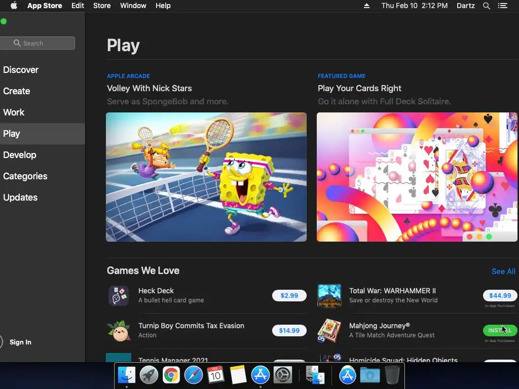This screenshot has width=519, height=389.
Task: Click the second App Store icon in Dock
Action: pos(348,375)
